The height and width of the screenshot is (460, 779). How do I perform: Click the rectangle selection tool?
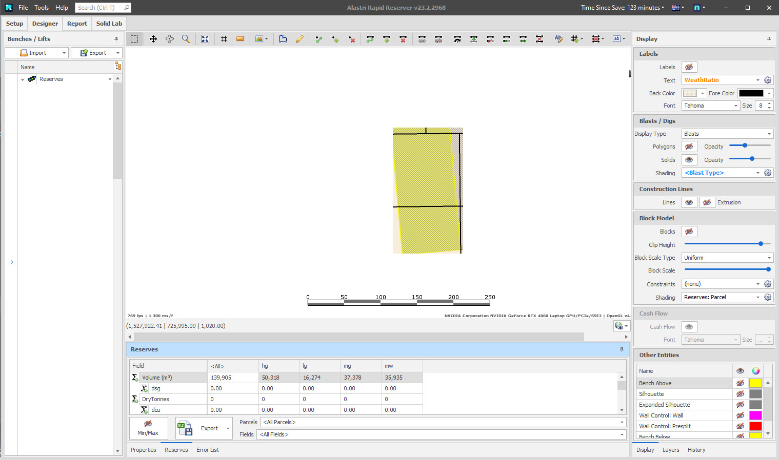pyautogui.click(x=134, y=39)
